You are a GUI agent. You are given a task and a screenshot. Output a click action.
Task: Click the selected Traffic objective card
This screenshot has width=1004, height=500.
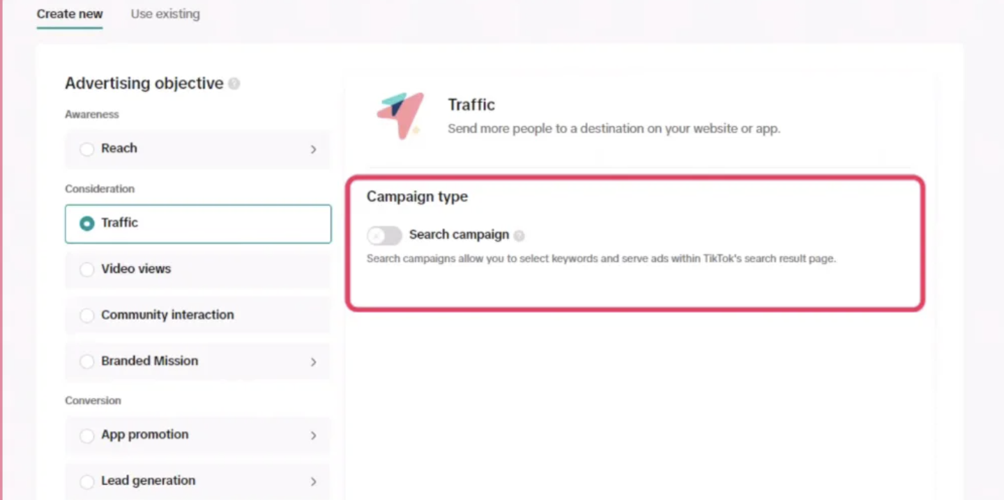(x=197, y=223)
